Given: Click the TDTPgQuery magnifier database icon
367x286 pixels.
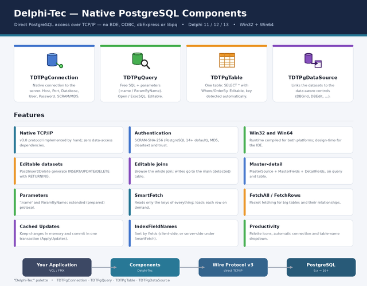Looking at the screenshot, I should (x=141, y=61).
